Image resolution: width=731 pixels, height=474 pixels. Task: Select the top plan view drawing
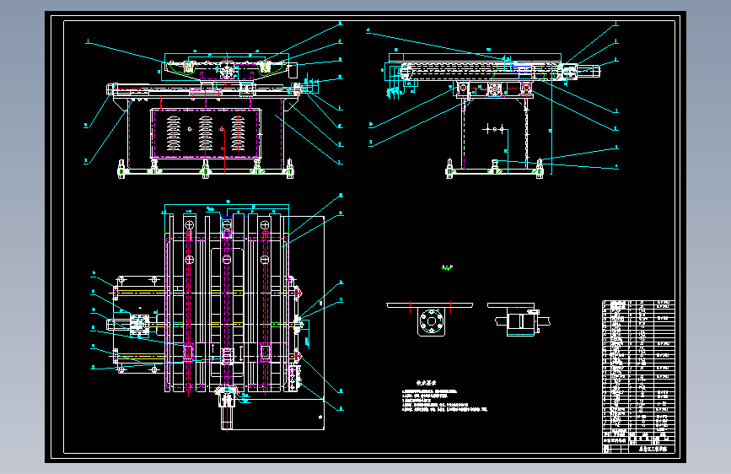[217, 312]
